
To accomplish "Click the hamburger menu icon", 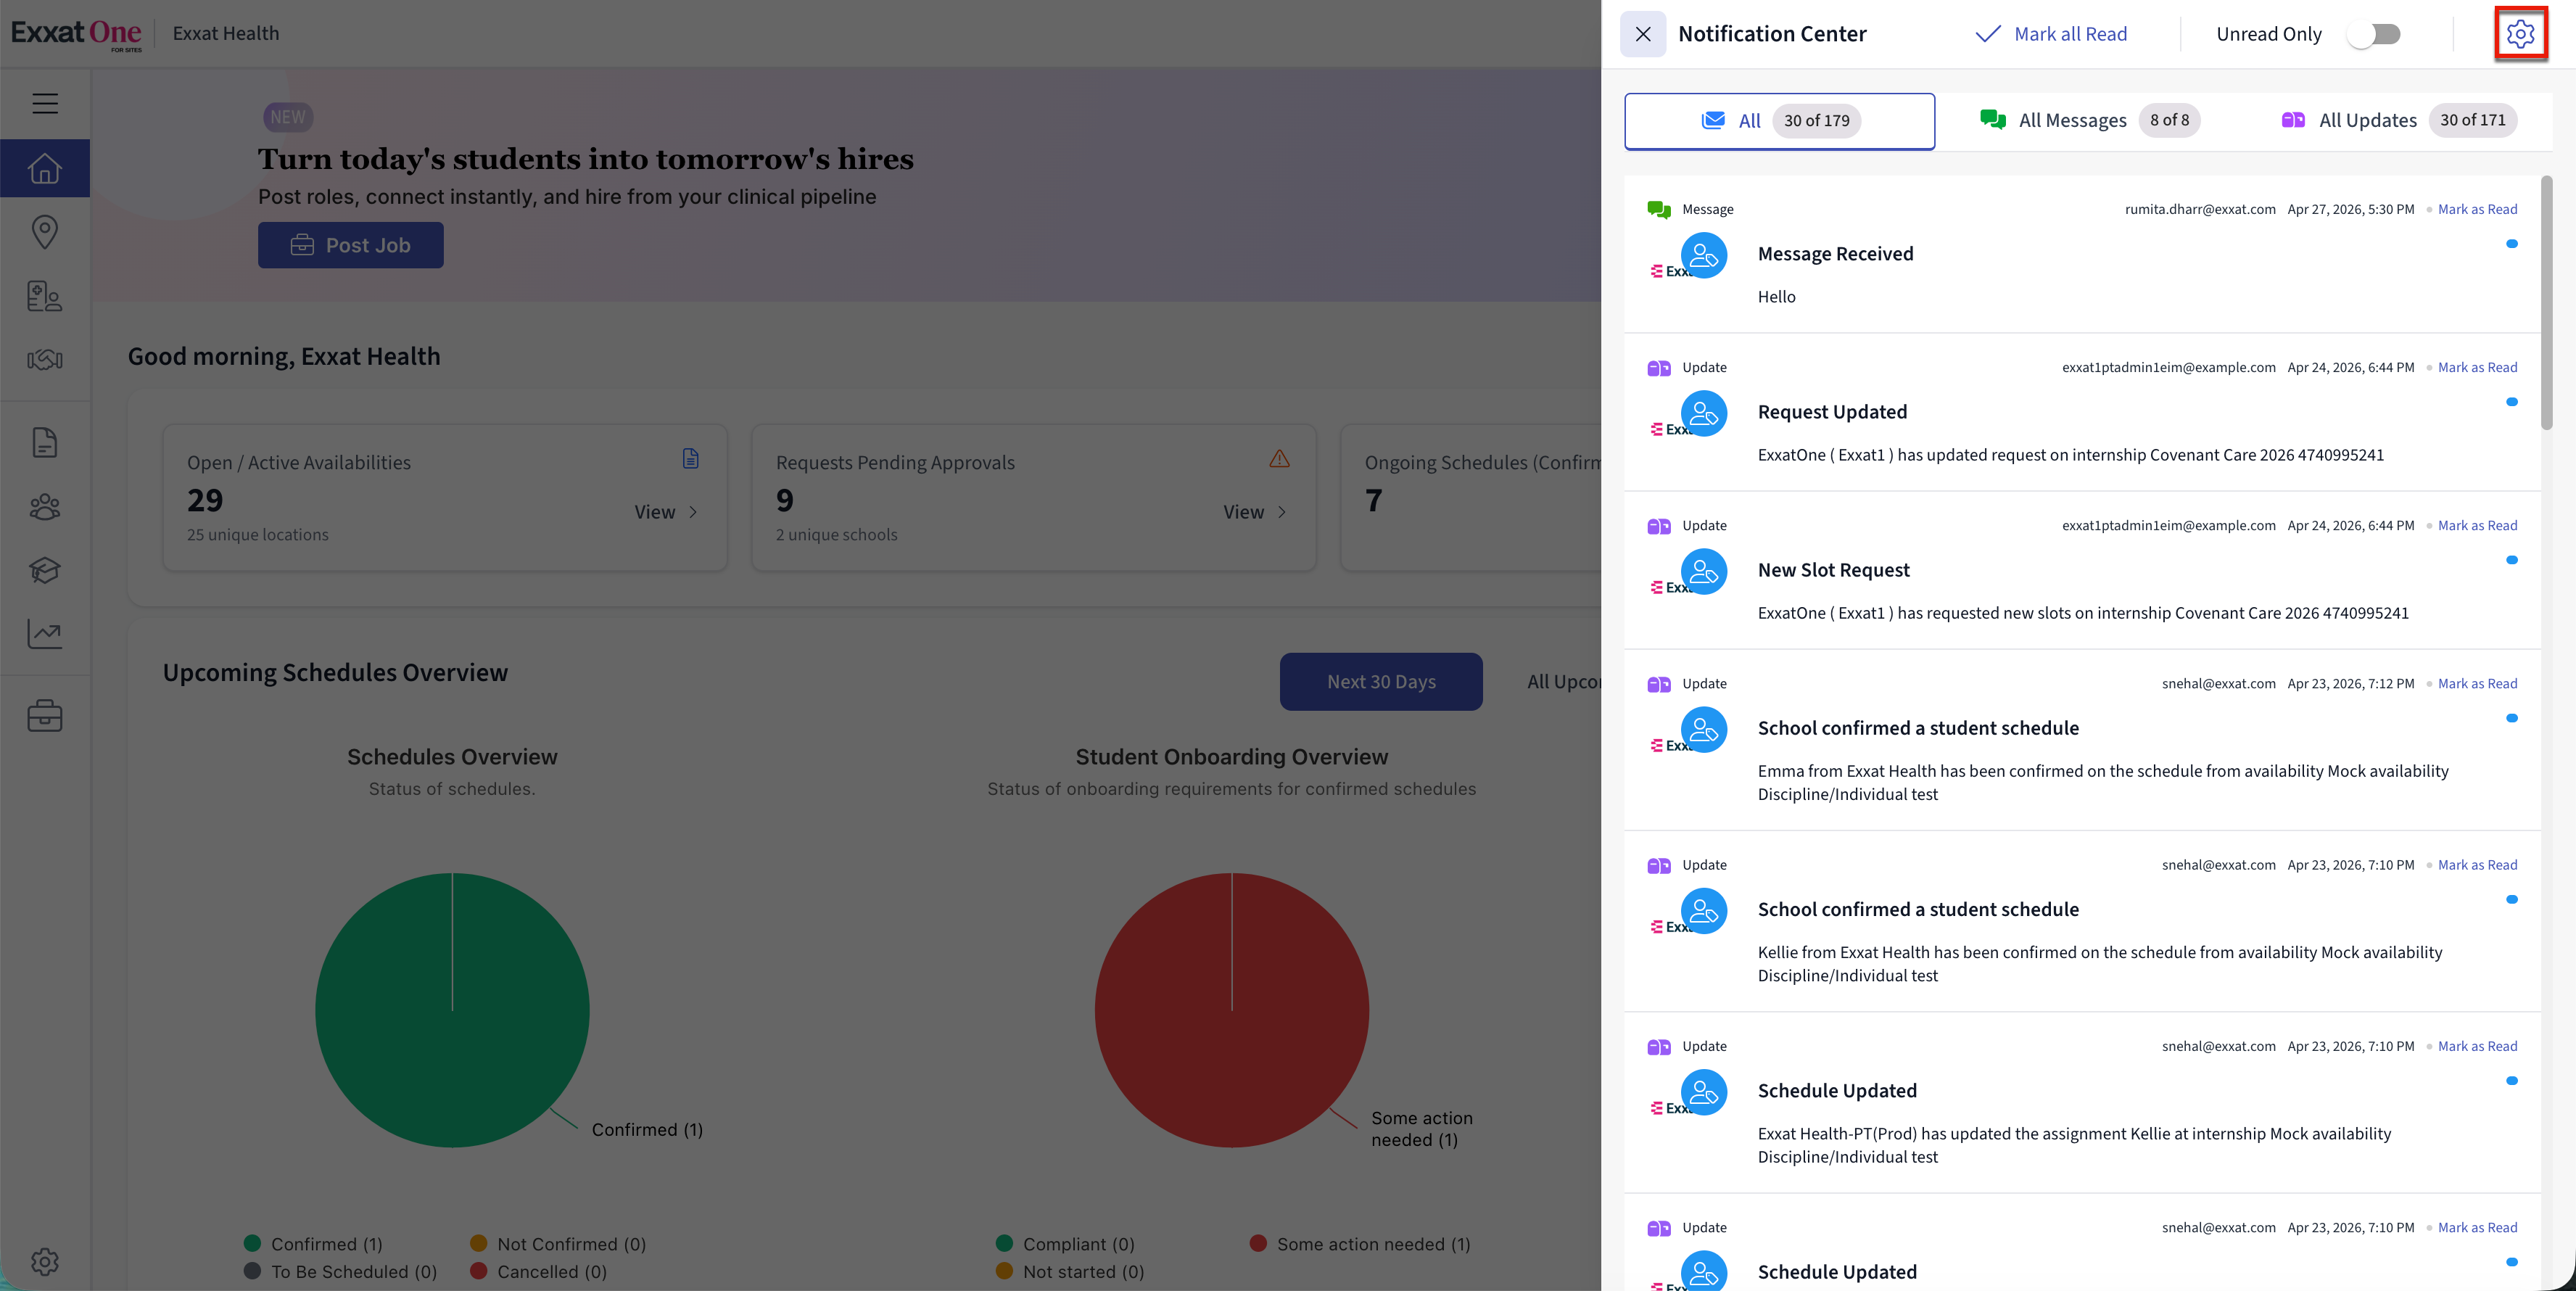I will coord(45,103).
